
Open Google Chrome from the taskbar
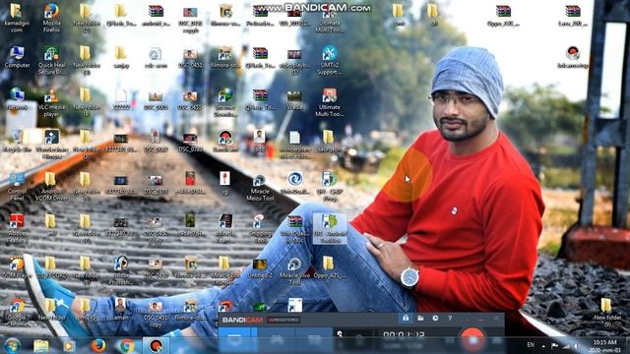127,345
